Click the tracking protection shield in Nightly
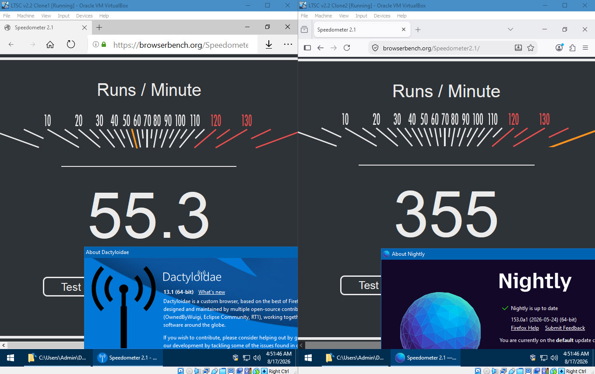 375,48
